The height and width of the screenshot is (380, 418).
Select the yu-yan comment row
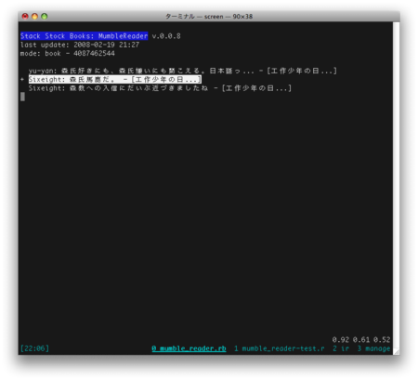(x=183, y=71)
